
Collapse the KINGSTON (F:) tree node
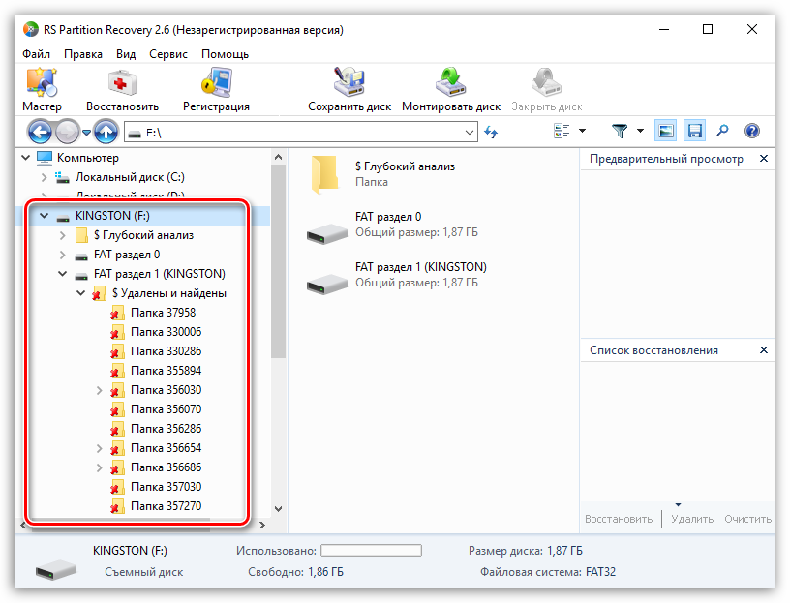45,216
